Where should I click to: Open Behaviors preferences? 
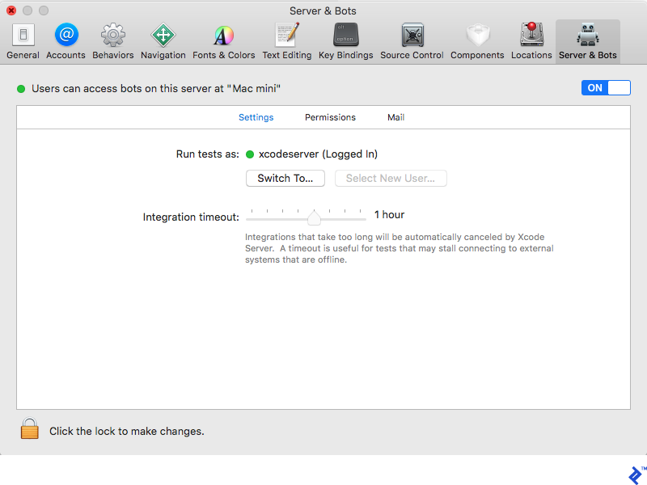(112, 36)
